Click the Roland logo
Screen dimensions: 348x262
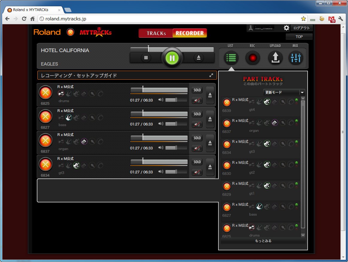(x=47, y=32)
